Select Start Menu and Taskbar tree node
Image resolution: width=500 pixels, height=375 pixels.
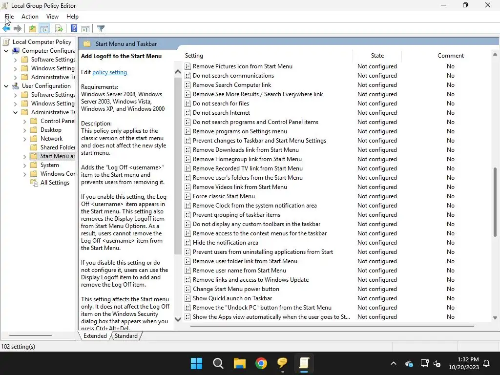58,156
